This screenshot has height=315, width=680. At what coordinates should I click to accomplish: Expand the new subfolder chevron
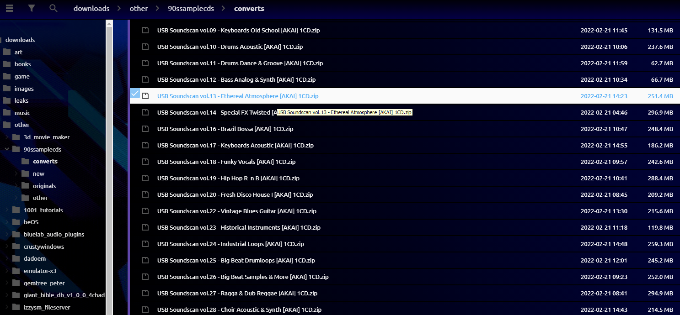[x=16, y=173]
